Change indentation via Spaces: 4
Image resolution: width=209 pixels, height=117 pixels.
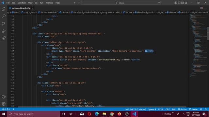click(x=152, y=109)
